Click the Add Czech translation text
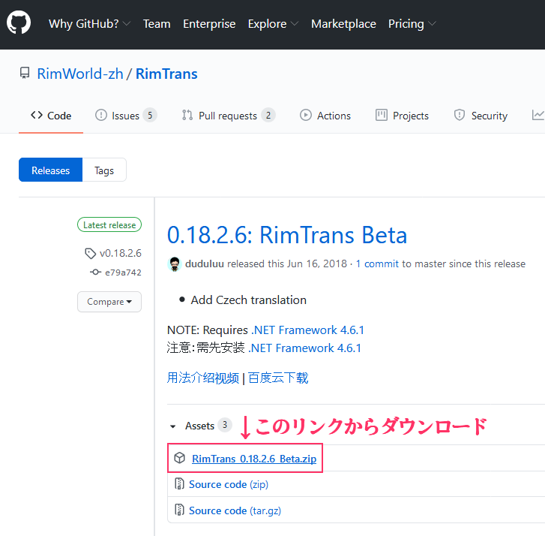The height and width of the screenshot is (536, 545). [249, 300]
